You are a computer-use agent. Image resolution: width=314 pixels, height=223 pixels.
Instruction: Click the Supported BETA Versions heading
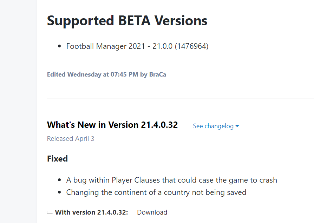127,21
